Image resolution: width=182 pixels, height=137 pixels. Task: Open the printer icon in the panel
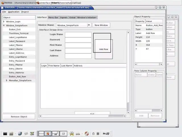coord(78,134)
